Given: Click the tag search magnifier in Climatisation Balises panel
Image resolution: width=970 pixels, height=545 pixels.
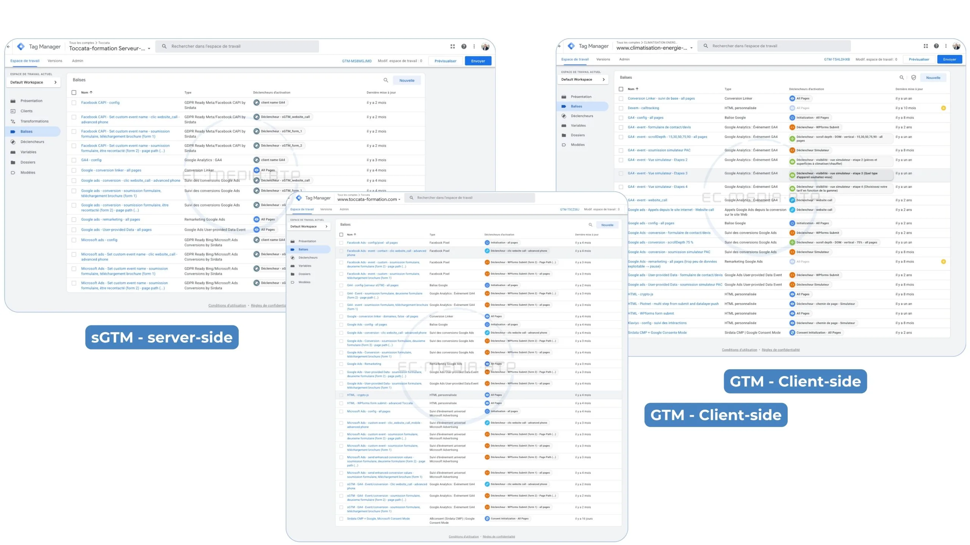Looking at the screenshot, I should click(901, 78).
